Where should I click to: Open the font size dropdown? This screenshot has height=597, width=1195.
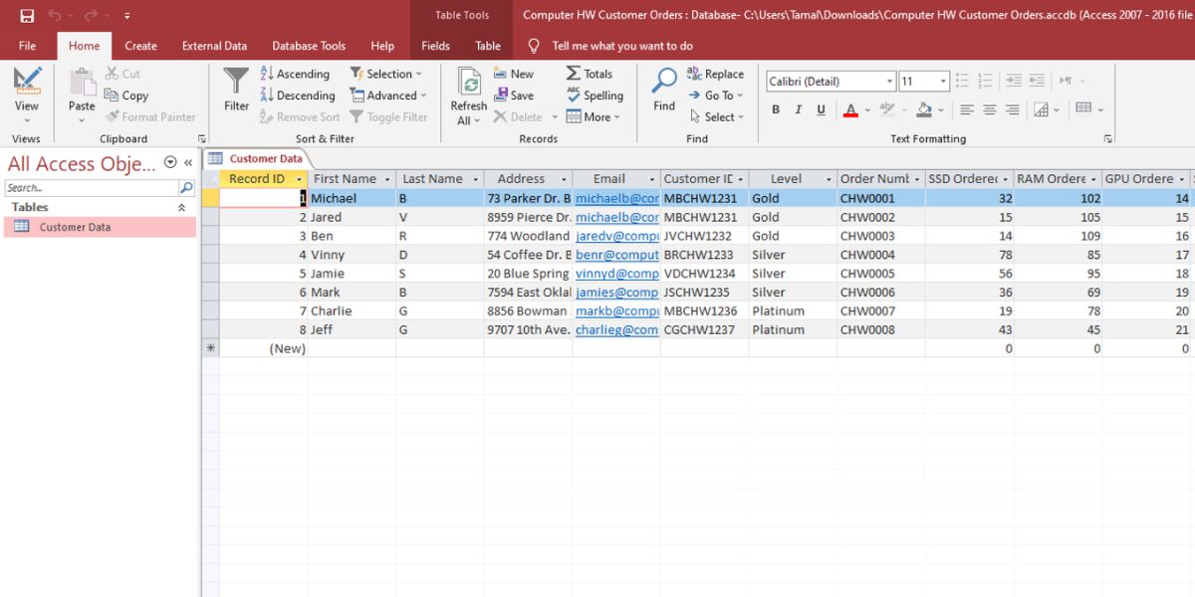pyautogui.click(x=942, y=82)
